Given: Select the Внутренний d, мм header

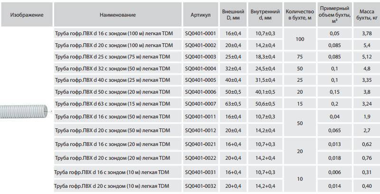Looking at the screenshot, I should point(265,15).
